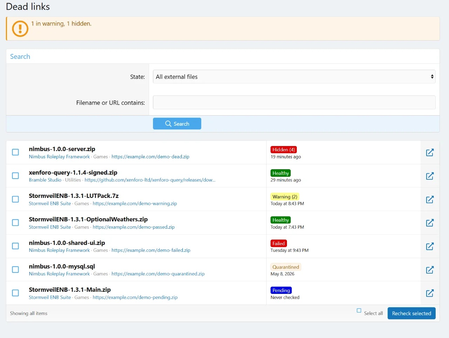Screen dimensions: 449x338
Task: Click the StormveilENB-1.3.1-Main.zip filename
Action: point(70,290)
